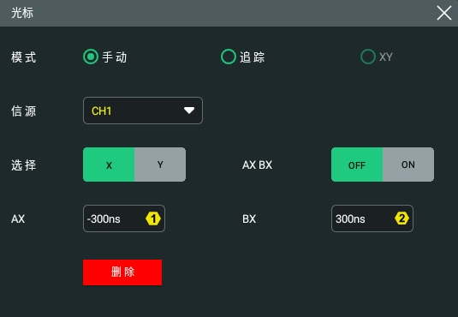
Task: Click the BX 300ns value field
Action: pyautogui.click(x=372, y=218)
